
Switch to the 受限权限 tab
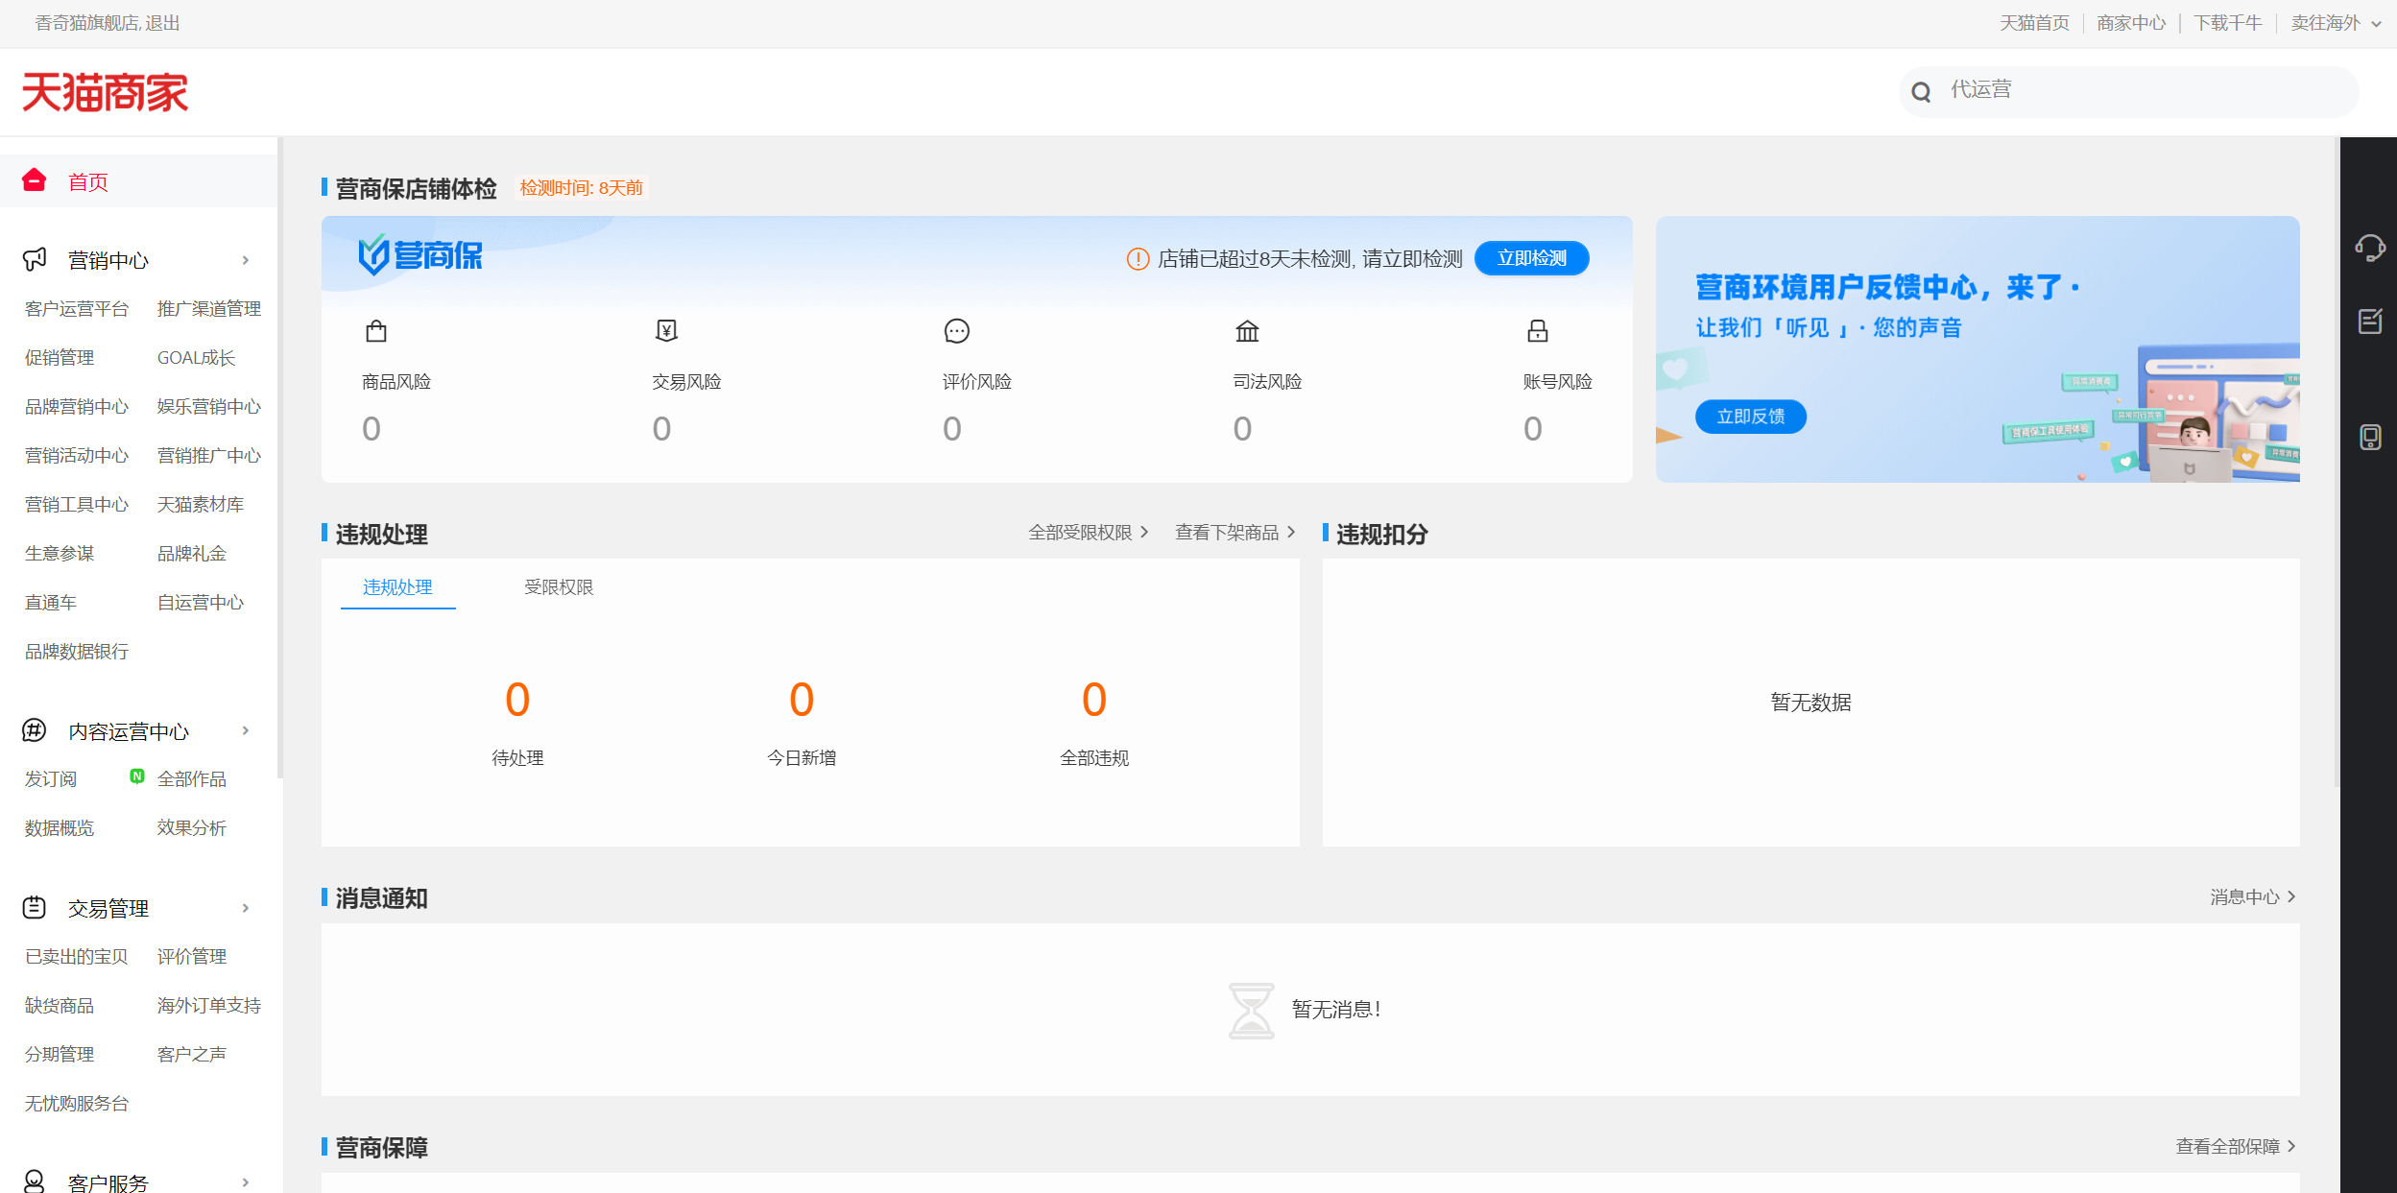[559, 586]
